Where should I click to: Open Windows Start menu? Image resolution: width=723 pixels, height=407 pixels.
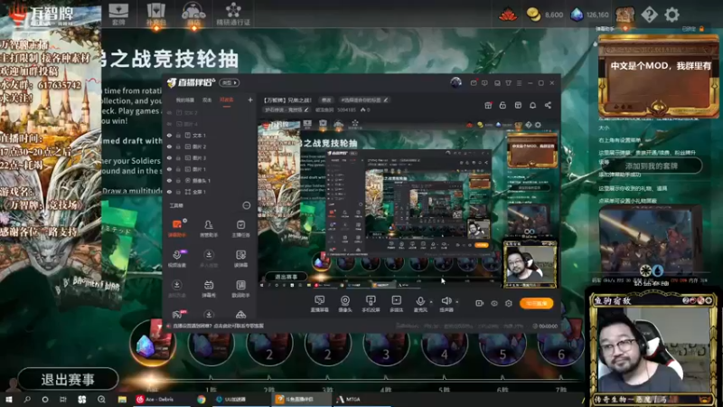[8, 399]
